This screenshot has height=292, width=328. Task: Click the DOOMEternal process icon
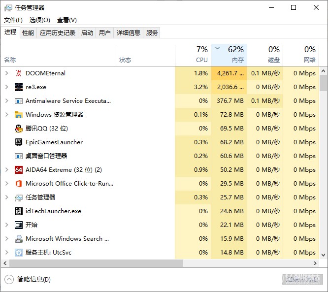(19, 73)
